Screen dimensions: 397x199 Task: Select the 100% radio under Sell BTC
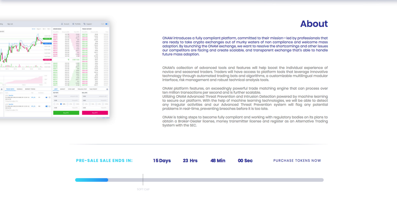coord(103,104)
